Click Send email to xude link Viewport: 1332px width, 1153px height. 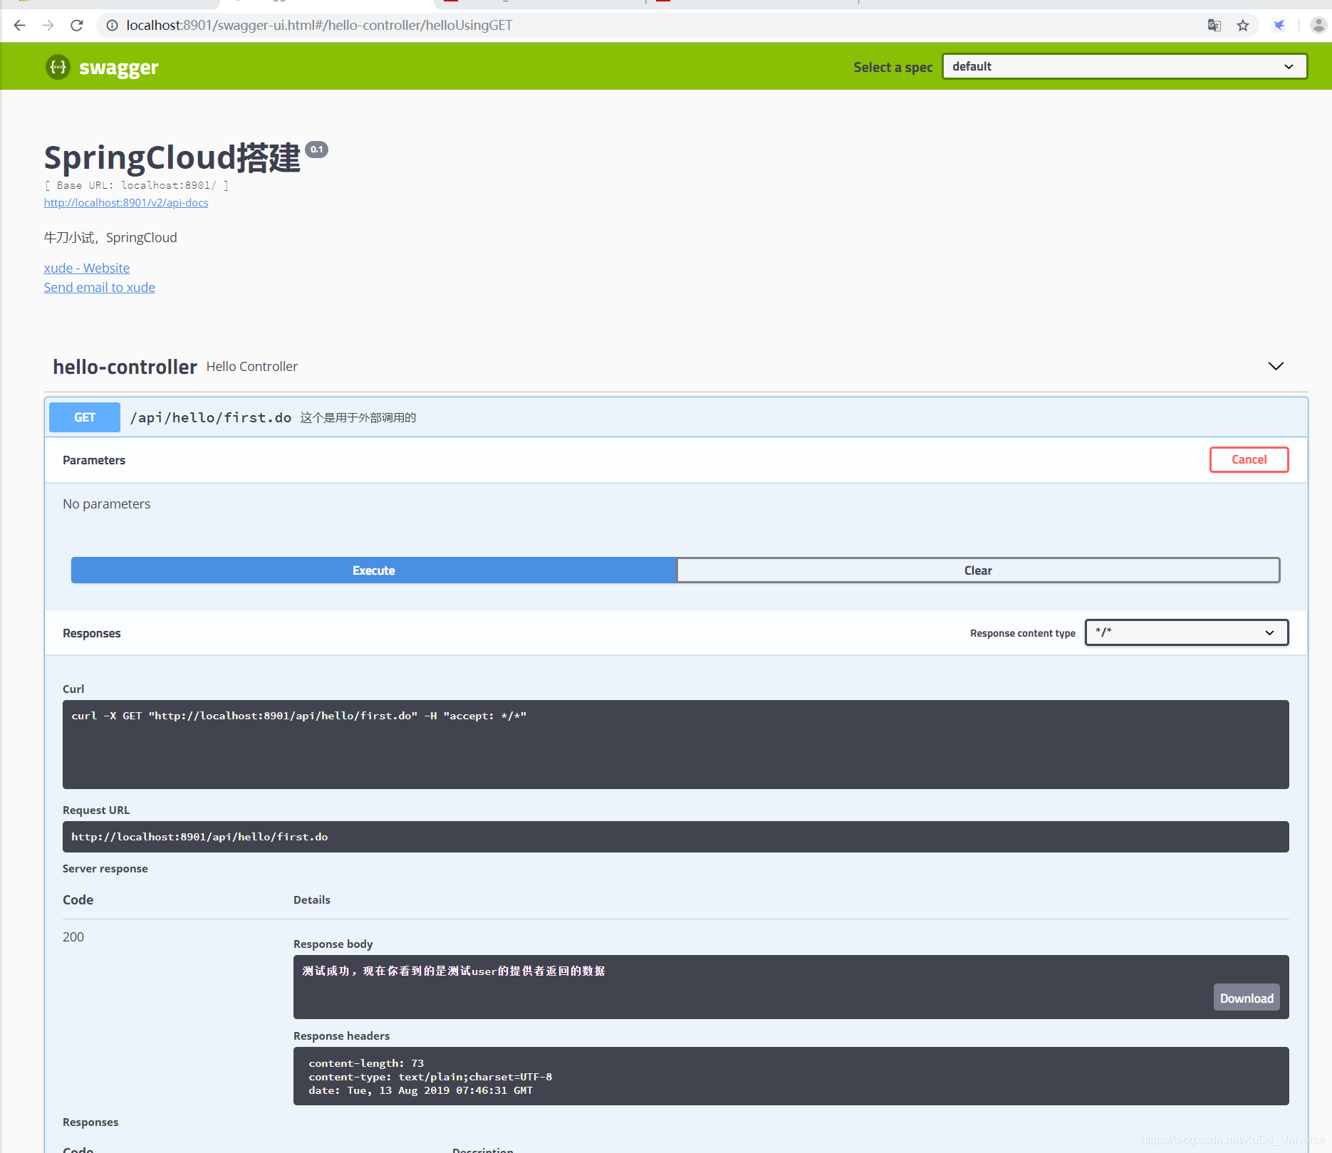tap(100, 287)
